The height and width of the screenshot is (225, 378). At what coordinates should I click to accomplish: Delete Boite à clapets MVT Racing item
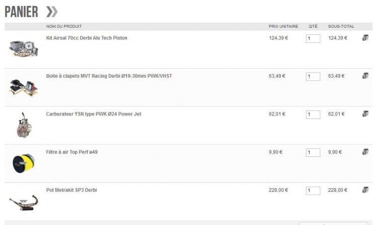[365, 76]
